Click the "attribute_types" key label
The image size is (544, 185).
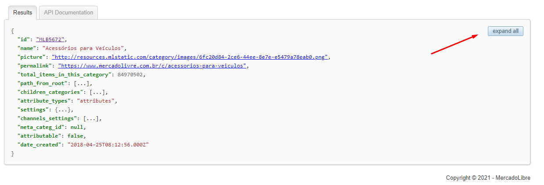tap(44, 101)
